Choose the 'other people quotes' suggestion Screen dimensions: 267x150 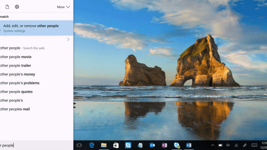click(16, 92)
